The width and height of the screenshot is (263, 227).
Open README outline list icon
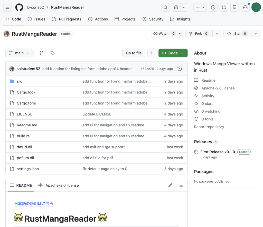181,185
